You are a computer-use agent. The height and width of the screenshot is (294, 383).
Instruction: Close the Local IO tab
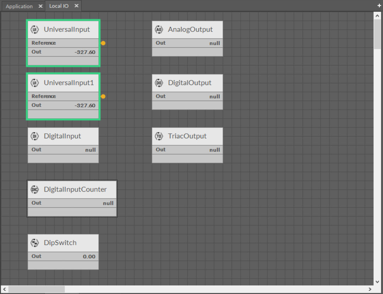(76, 6)
